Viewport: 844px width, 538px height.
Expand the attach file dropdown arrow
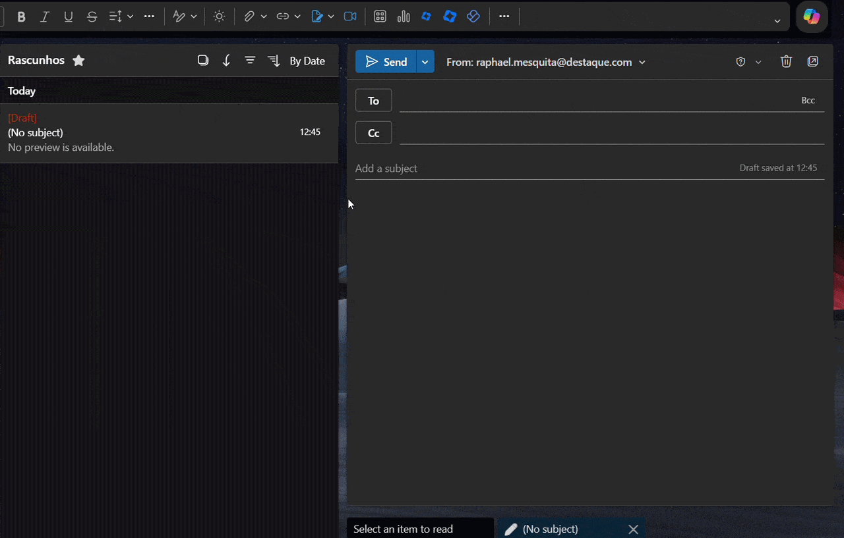[264, 17]
